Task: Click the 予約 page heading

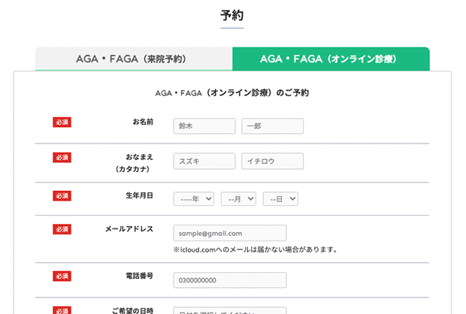Action: click(x=231, y=16)
